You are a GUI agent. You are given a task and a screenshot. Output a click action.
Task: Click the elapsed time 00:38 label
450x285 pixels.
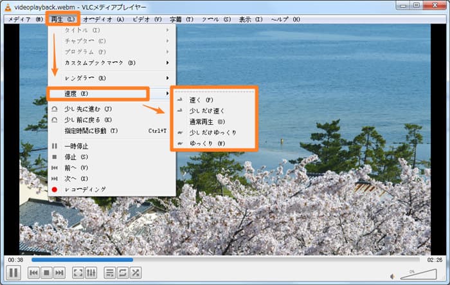tap(15, 260)
